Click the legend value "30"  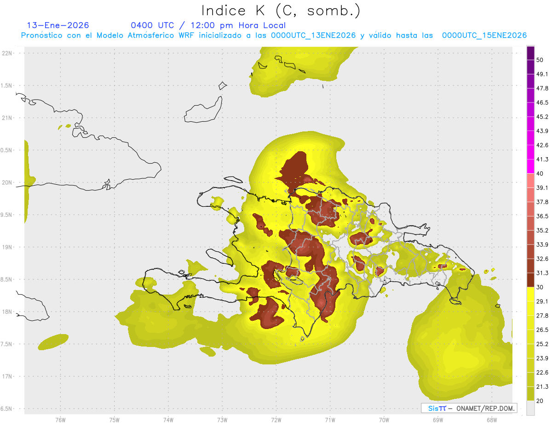(540, 287)
